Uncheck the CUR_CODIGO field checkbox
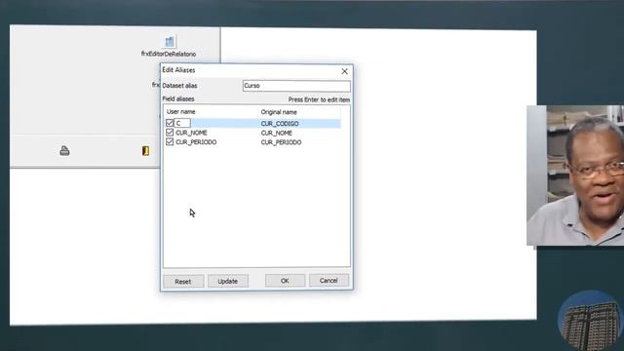The height and width of the screenshot is (351, 624). [170, 123]
